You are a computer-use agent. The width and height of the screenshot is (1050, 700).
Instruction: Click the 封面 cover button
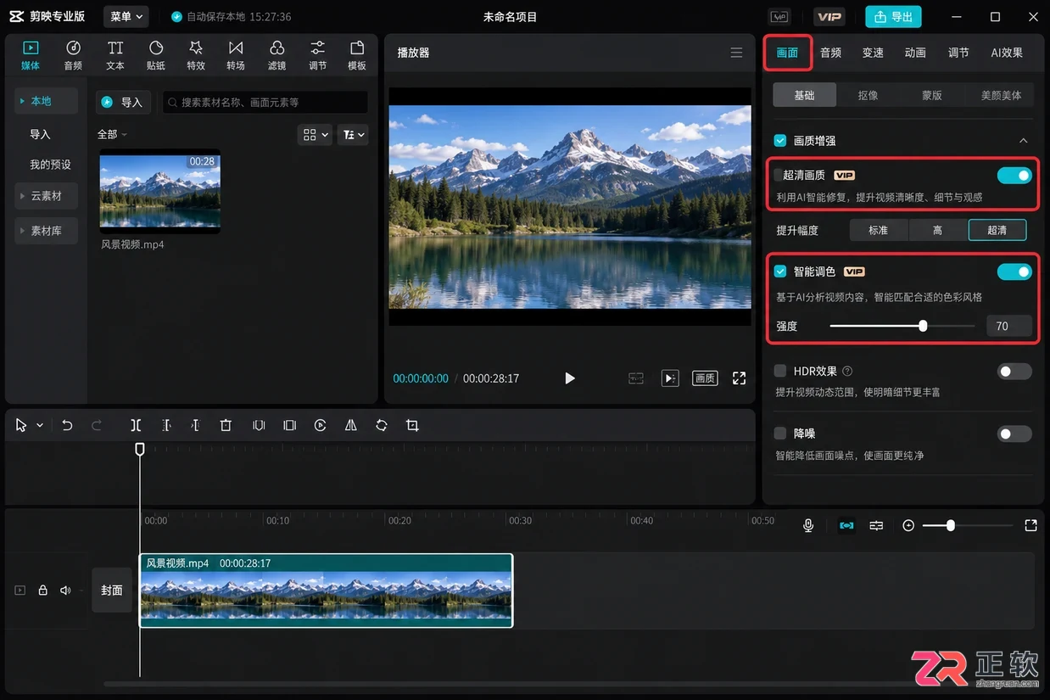(112, 590)
